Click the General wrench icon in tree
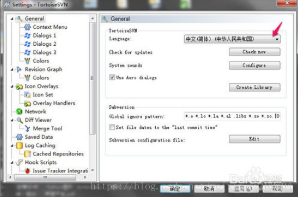The image size is (298, 197). [x=20, y=19]
